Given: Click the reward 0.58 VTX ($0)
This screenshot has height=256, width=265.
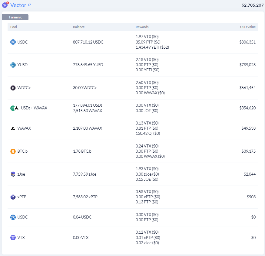Looking at the screenshot, I should click(147, 192).
